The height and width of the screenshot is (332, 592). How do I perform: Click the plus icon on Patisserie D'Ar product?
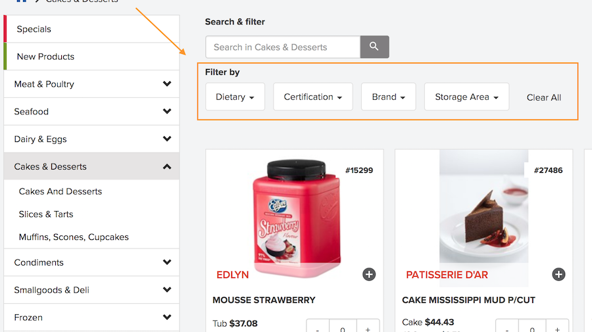(x=558, y=274)
